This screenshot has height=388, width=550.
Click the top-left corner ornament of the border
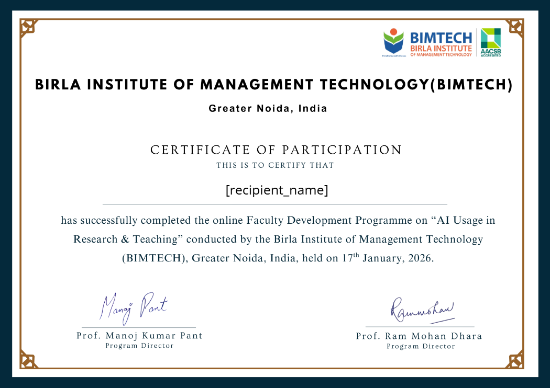tap(29, 28)
